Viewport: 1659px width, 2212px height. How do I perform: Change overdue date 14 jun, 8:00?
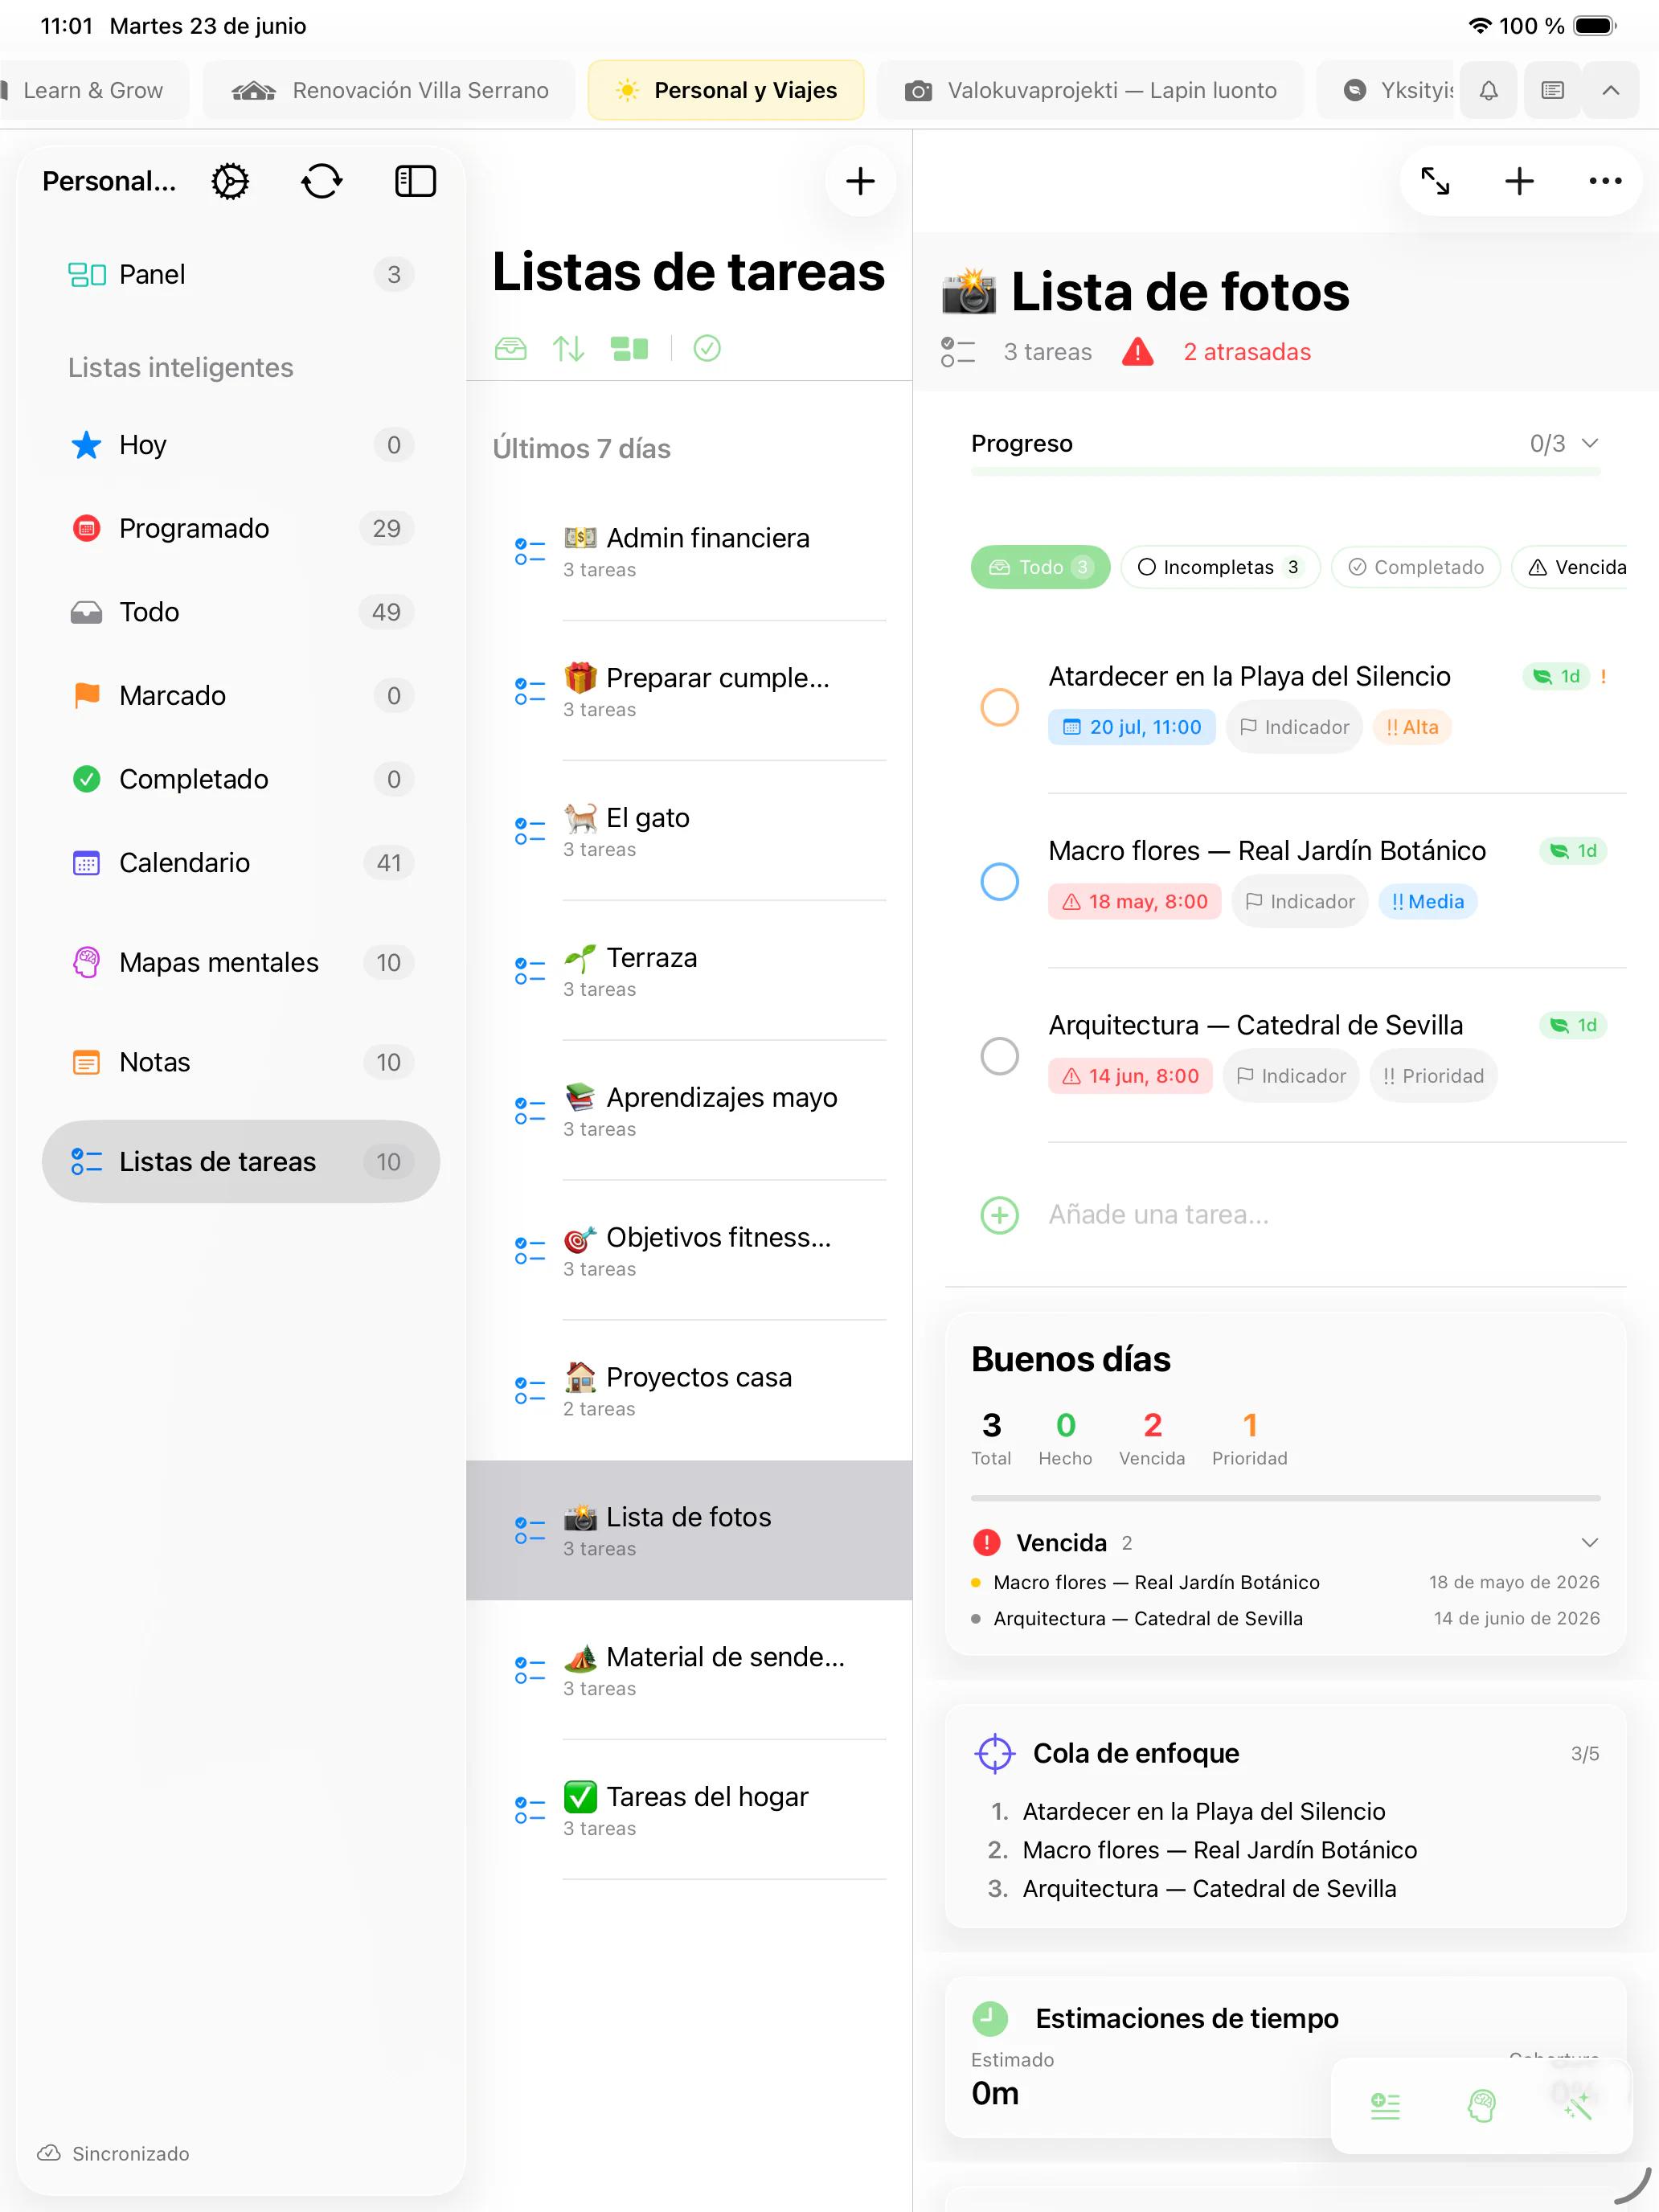click(1130, 1076)
